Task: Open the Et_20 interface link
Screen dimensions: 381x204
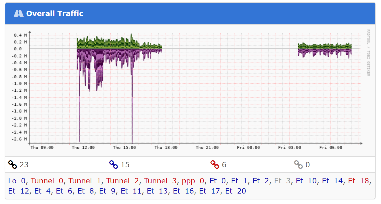Action: [x=235, y=191]
